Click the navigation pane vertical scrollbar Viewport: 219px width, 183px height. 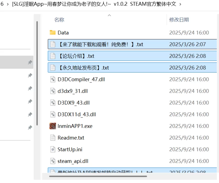37,73
